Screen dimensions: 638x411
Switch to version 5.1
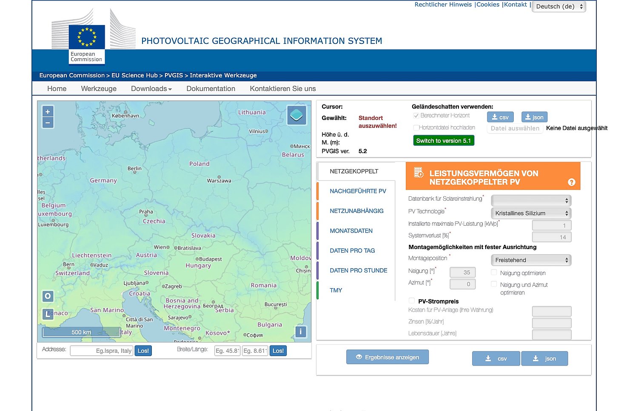tap(444, 141)
